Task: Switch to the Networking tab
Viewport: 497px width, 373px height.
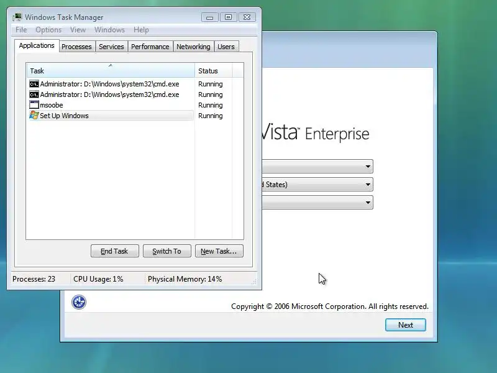Action: (x=193, y=47)
